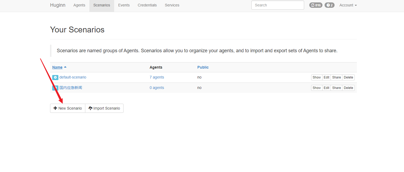
Task: Click the default-scenario gear icon
Action: (55, 77)
